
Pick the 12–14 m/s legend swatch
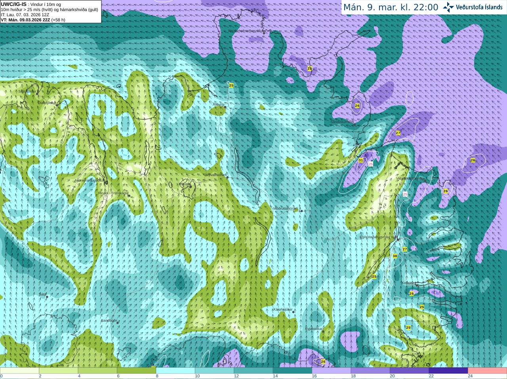point(253,370)
